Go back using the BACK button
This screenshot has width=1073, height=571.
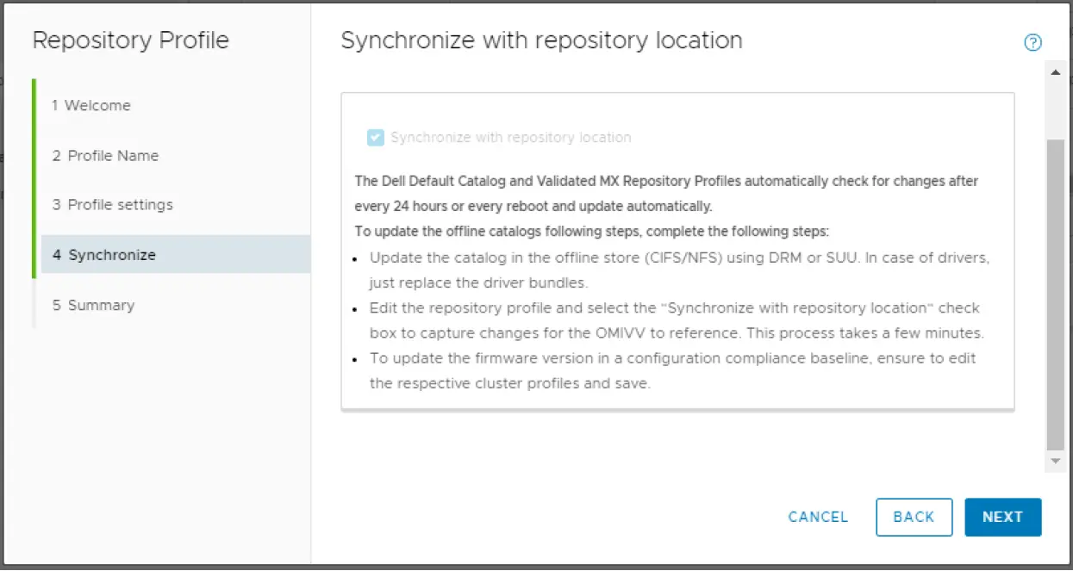[914, 517]
